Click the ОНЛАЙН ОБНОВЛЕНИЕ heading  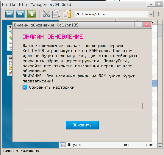tap(53, 37)
